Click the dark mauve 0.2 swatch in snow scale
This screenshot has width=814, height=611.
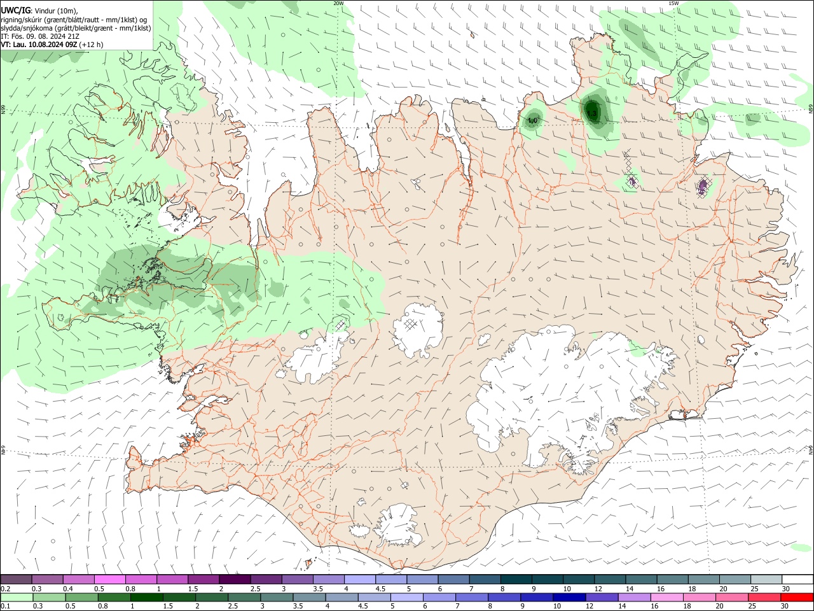point(16,580)
